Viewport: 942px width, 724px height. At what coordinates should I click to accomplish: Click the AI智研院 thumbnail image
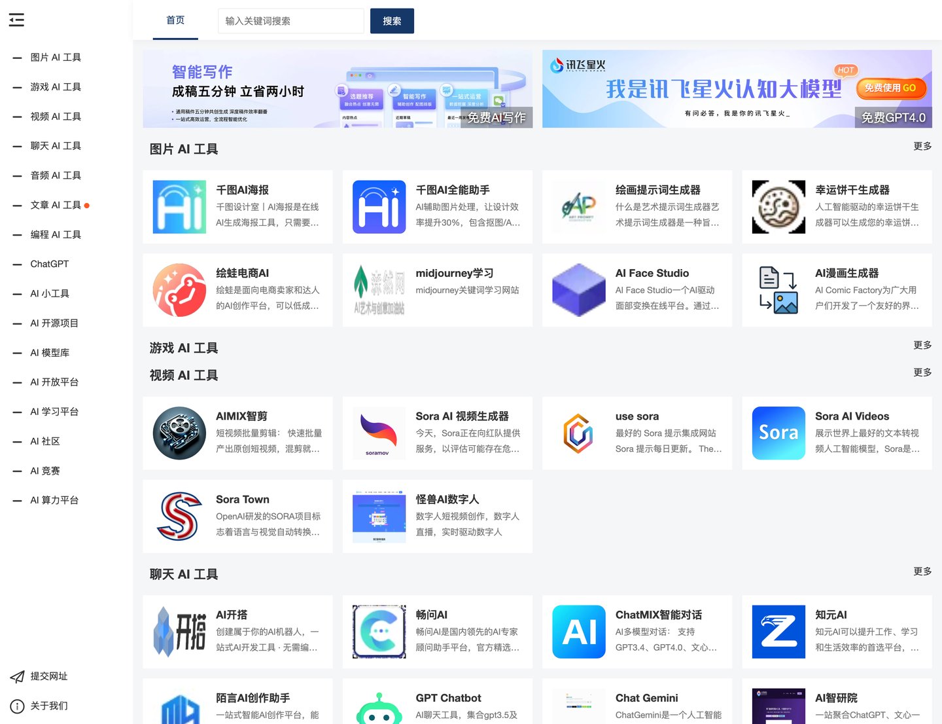coord(778,707)
